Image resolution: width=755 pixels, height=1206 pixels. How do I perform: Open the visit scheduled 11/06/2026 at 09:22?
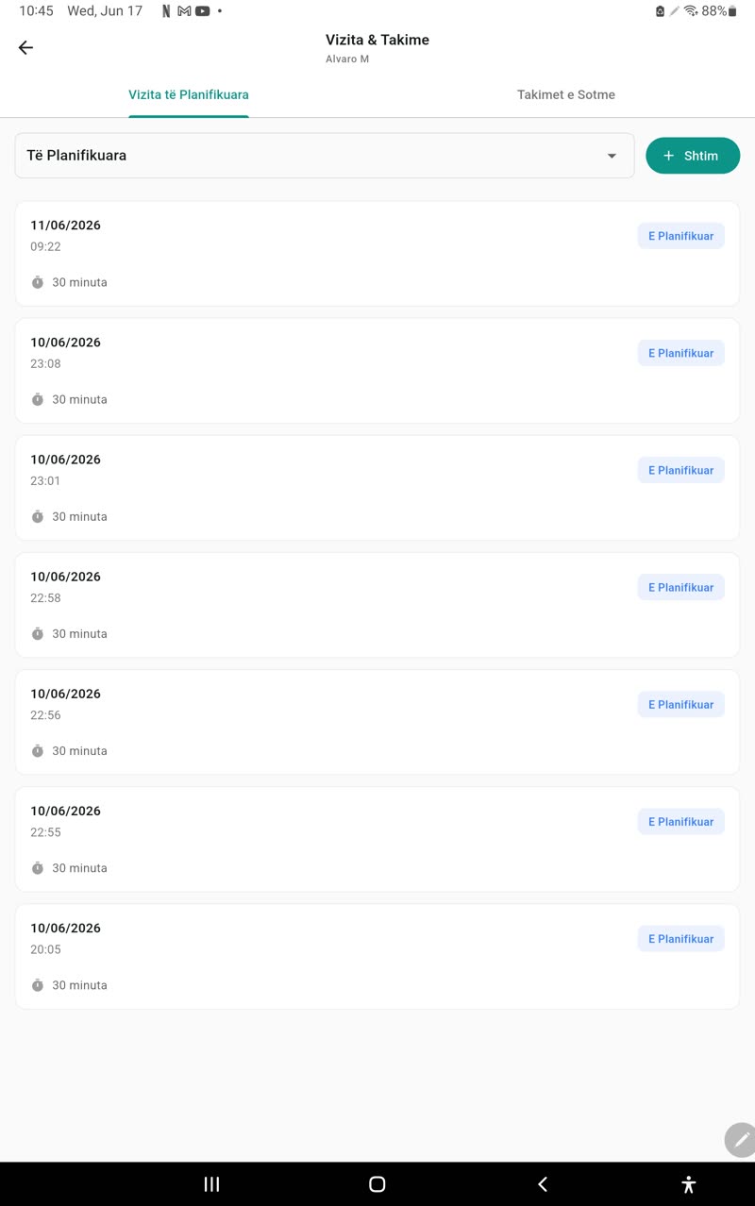(377, 254)
